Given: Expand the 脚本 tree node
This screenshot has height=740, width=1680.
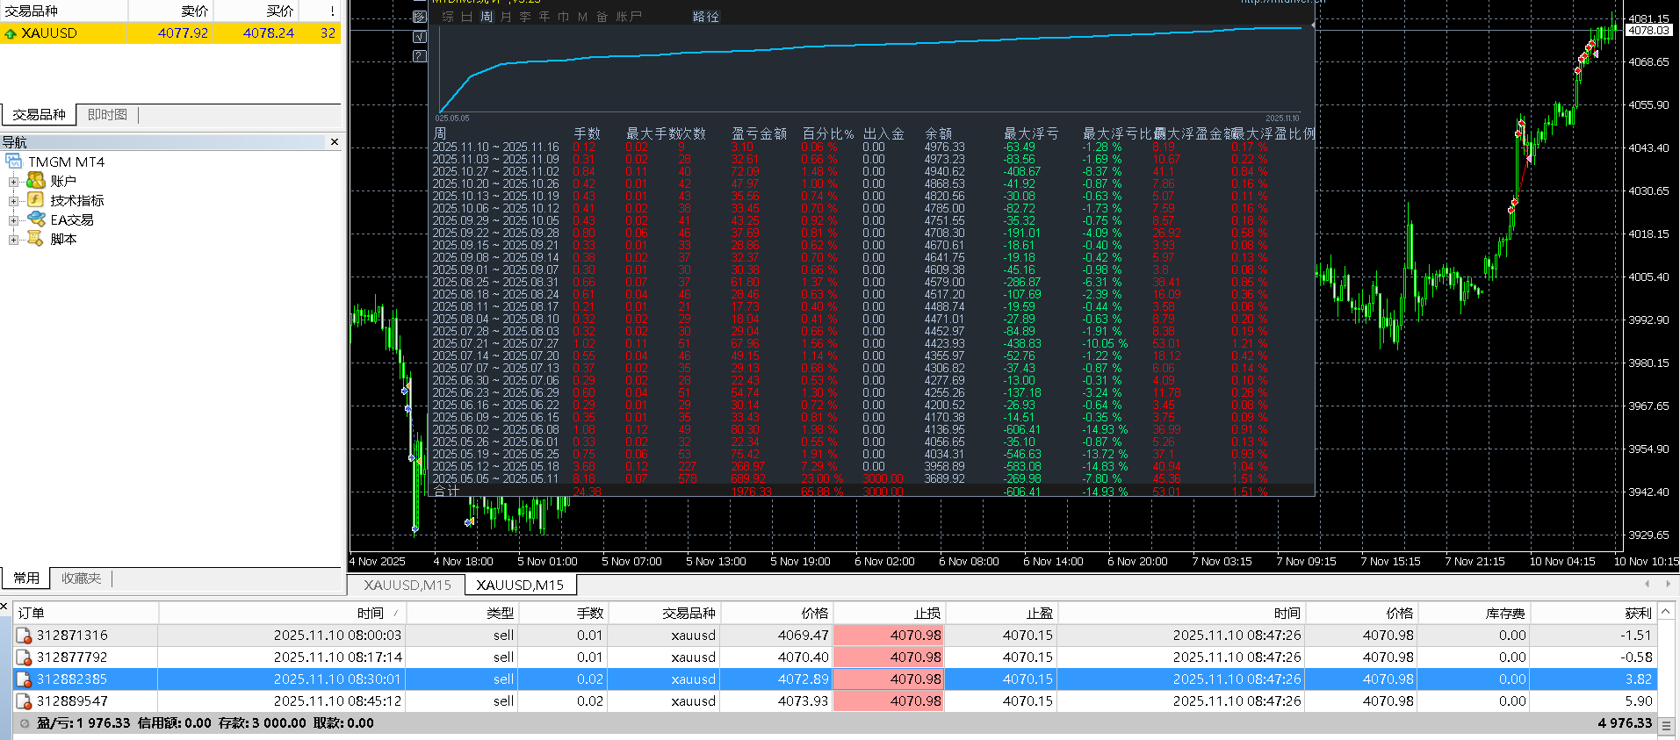Looking at the screenshot, I should point(13,240).
